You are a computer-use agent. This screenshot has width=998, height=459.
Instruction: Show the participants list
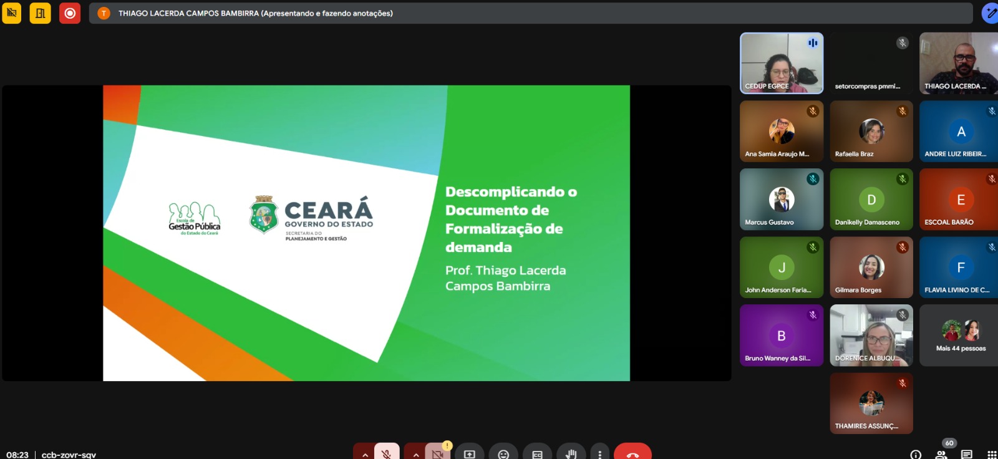click(x=941, y=455)
